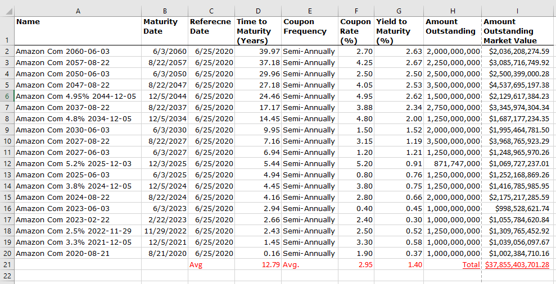Screen dimensions: 556x284
Task: Click the 'Coupon Frequency' header cell
Action: [310, 31]
